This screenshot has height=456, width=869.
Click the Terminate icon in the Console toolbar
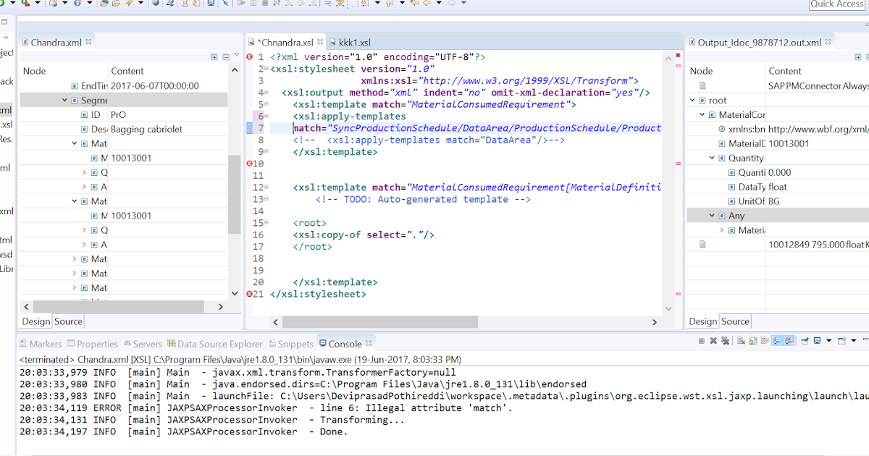pos(701,342)
